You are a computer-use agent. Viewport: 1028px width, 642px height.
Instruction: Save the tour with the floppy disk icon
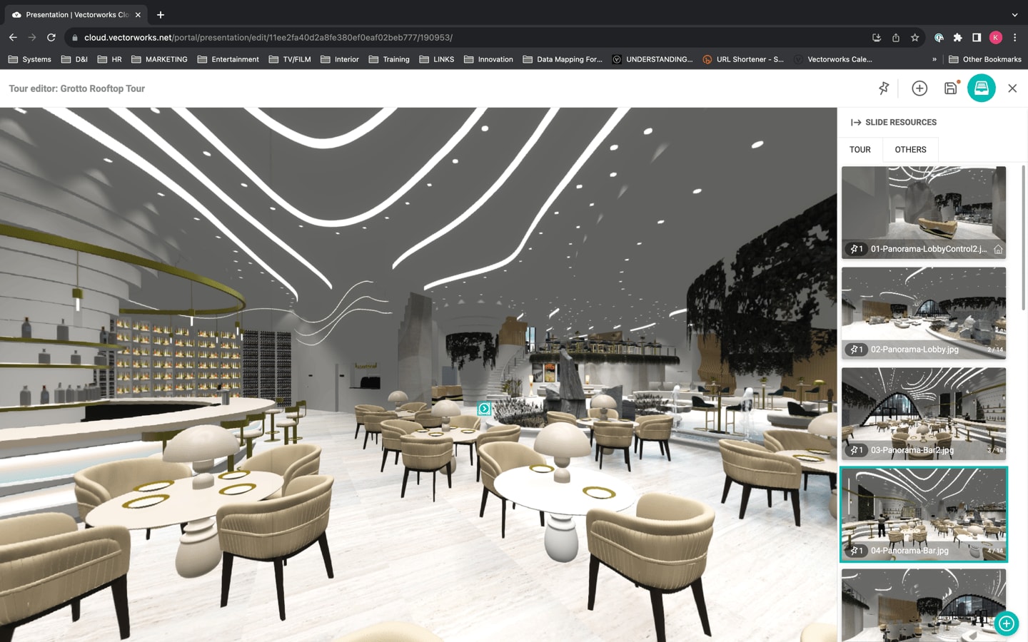[950, 88]
